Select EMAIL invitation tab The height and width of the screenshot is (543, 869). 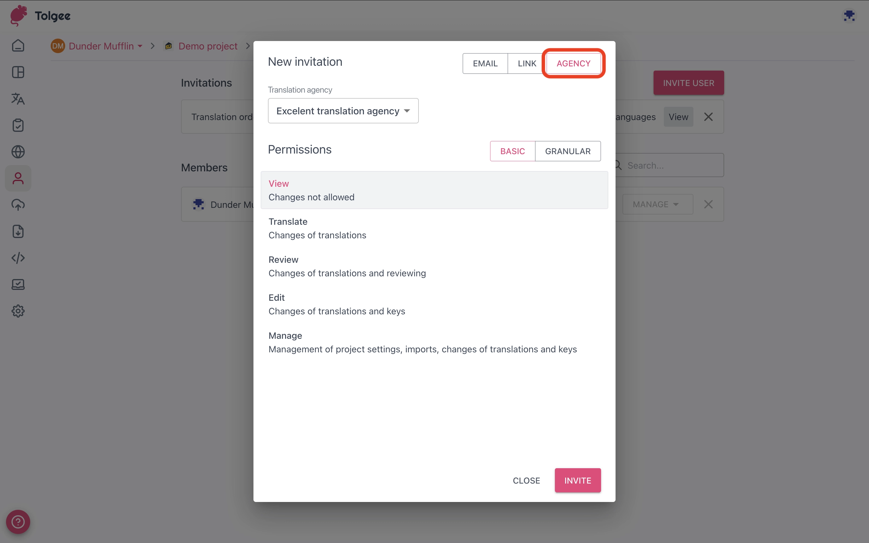[485, 63]
